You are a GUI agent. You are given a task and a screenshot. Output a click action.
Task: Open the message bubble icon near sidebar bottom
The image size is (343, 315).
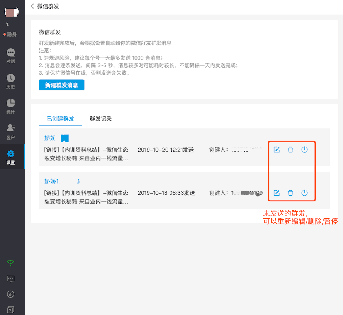click(x=10, y=279)
